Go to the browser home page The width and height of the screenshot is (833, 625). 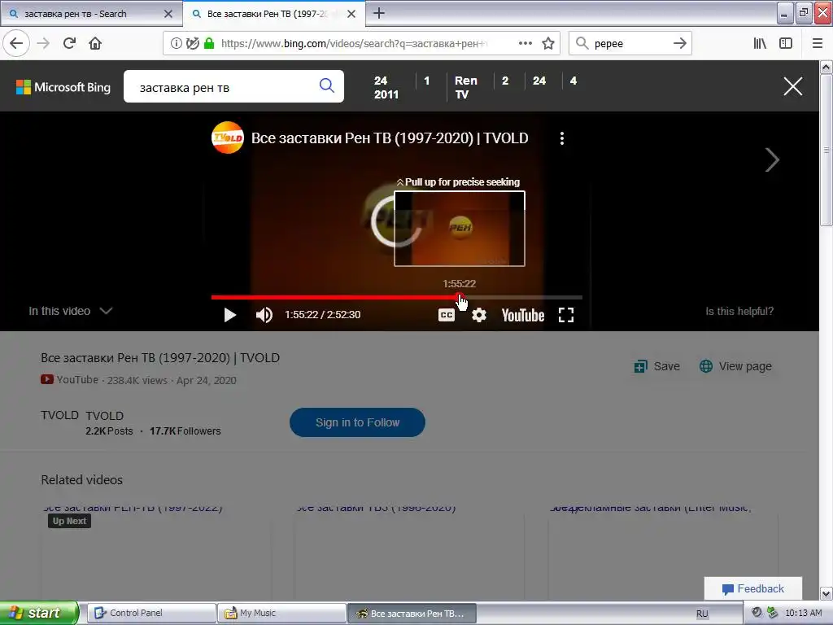coord(95,43)
